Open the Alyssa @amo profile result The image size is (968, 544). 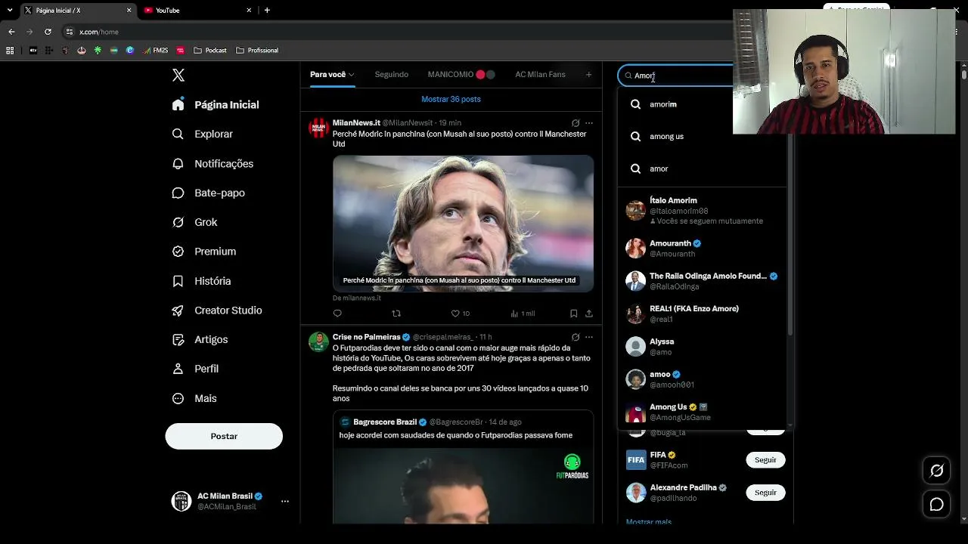coord(703,346)
